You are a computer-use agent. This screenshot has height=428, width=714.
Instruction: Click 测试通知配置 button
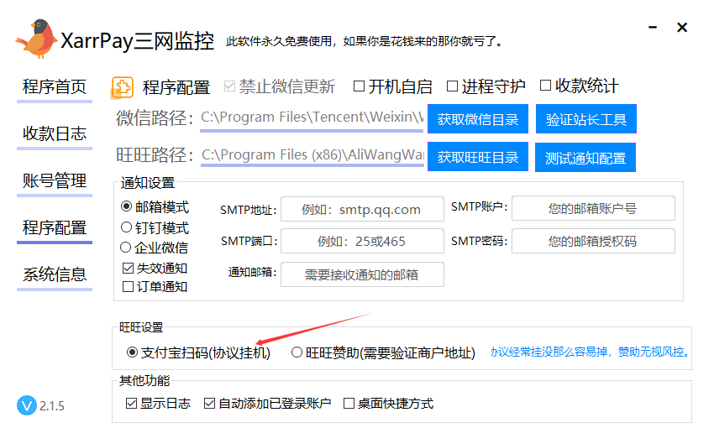585,158
